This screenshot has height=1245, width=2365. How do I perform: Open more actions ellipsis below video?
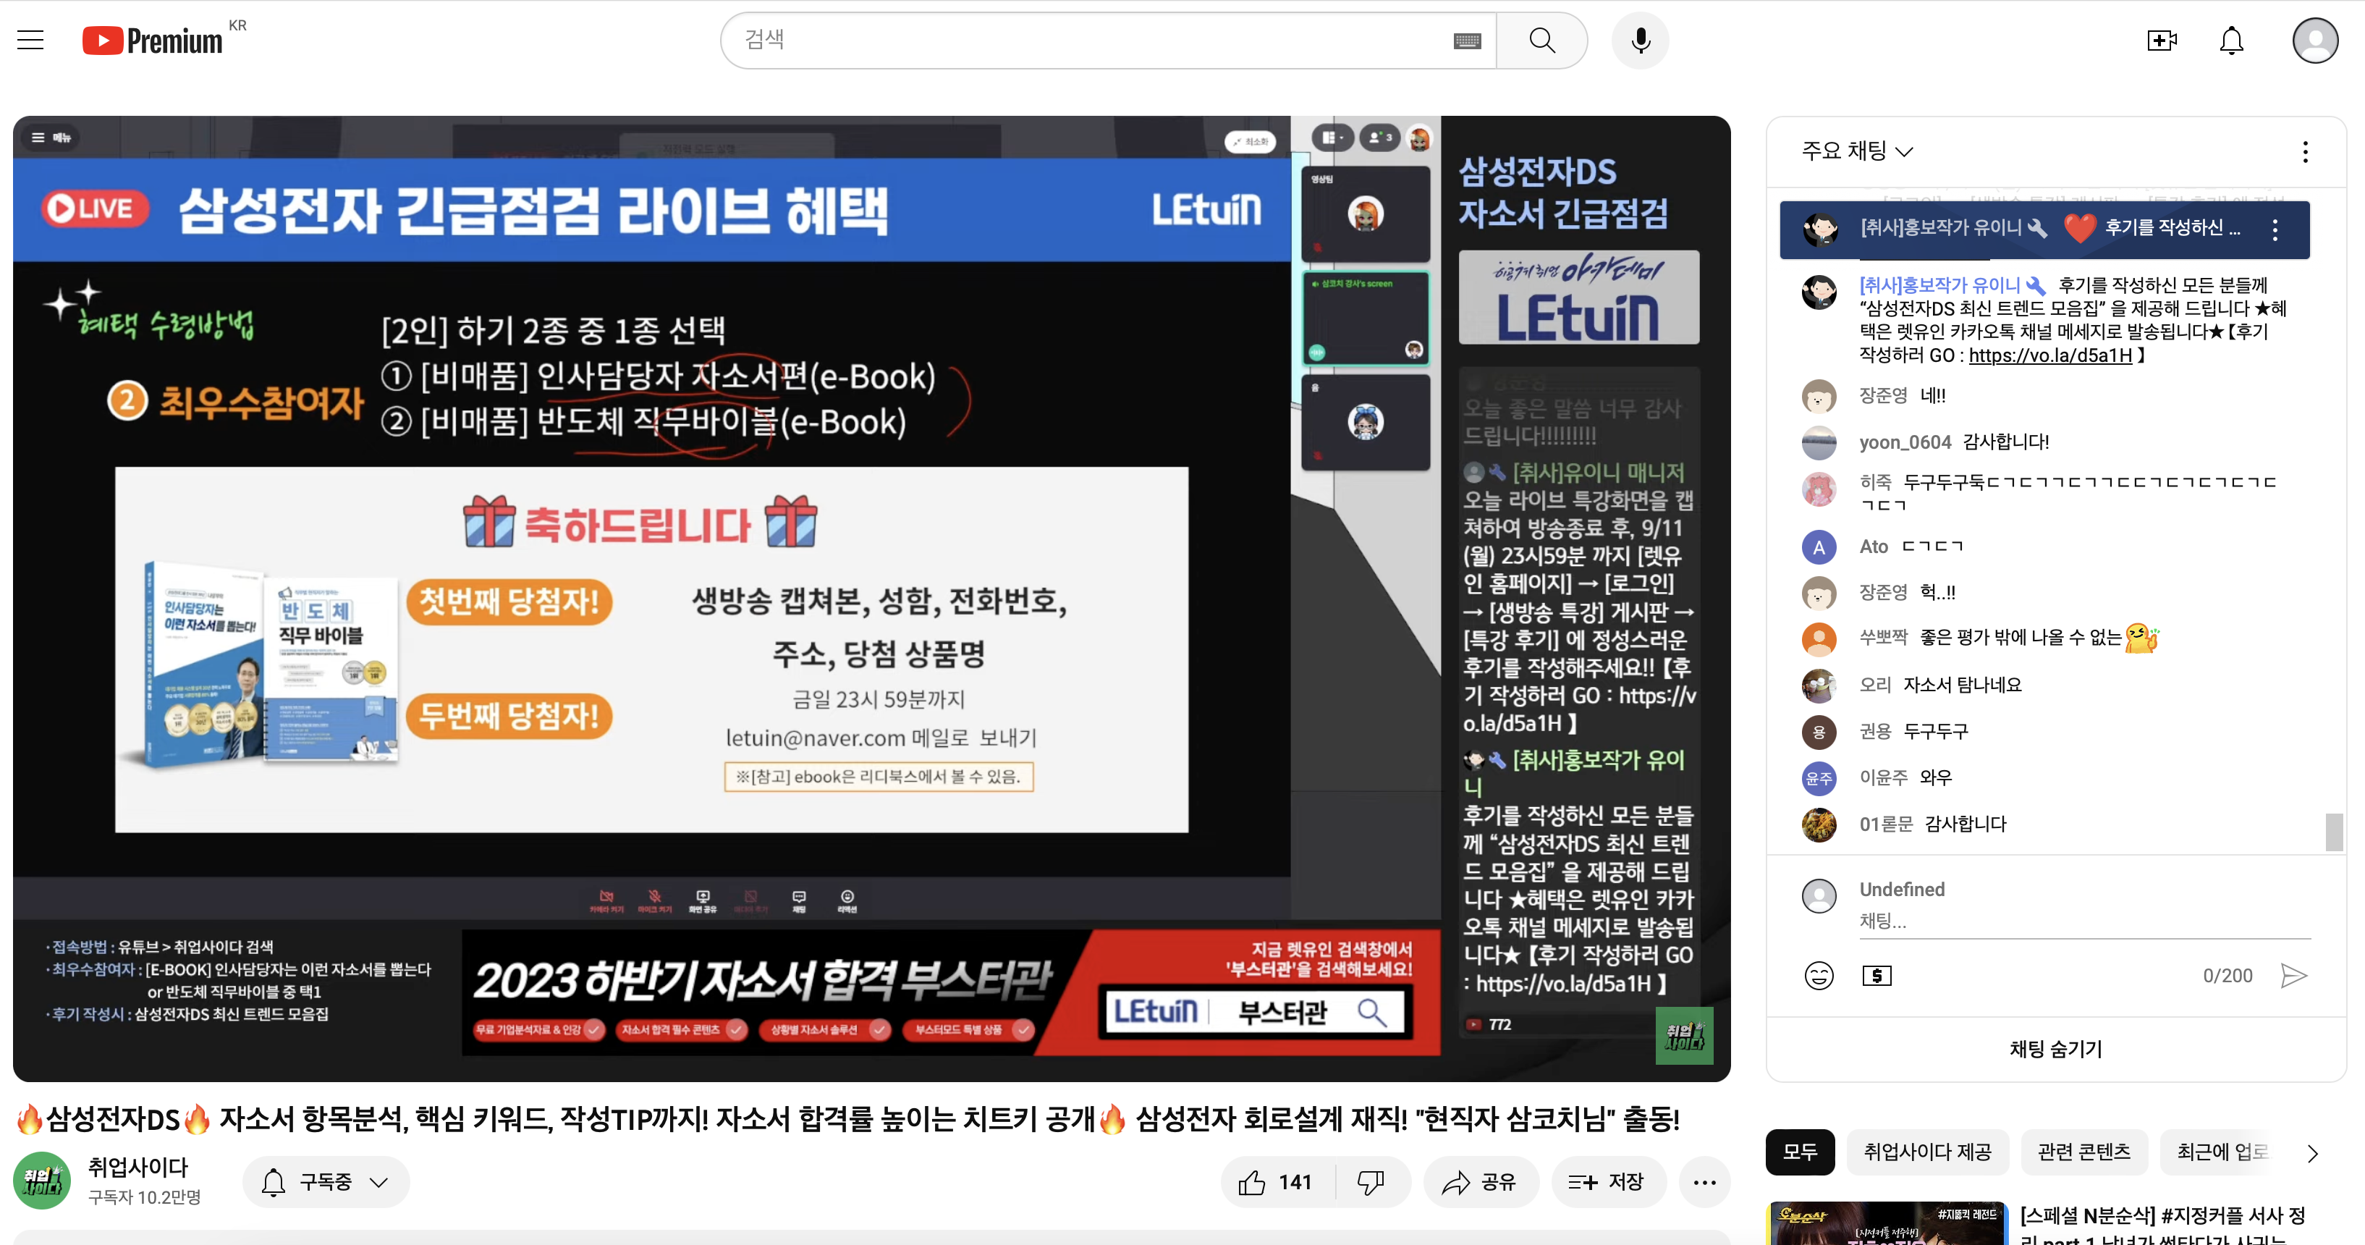(x=1704, y=1181)
